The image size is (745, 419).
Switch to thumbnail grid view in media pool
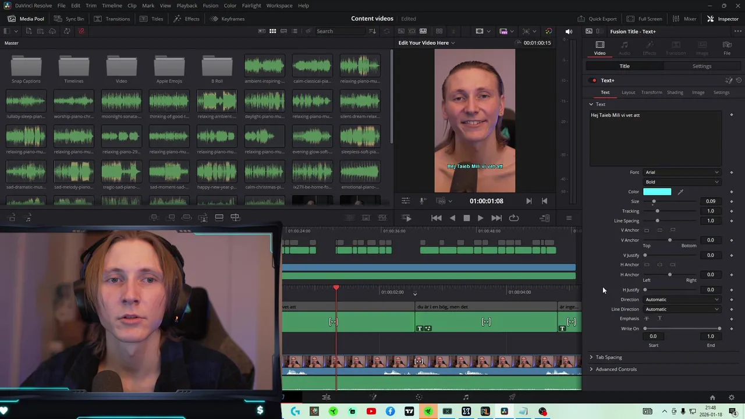pos(272,31)
